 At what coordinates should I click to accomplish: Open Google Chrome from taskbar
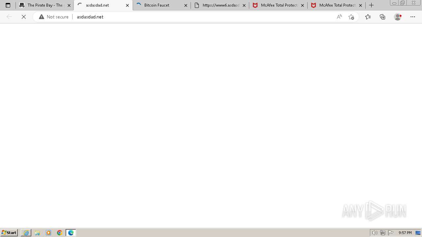(x=60, y=233)
